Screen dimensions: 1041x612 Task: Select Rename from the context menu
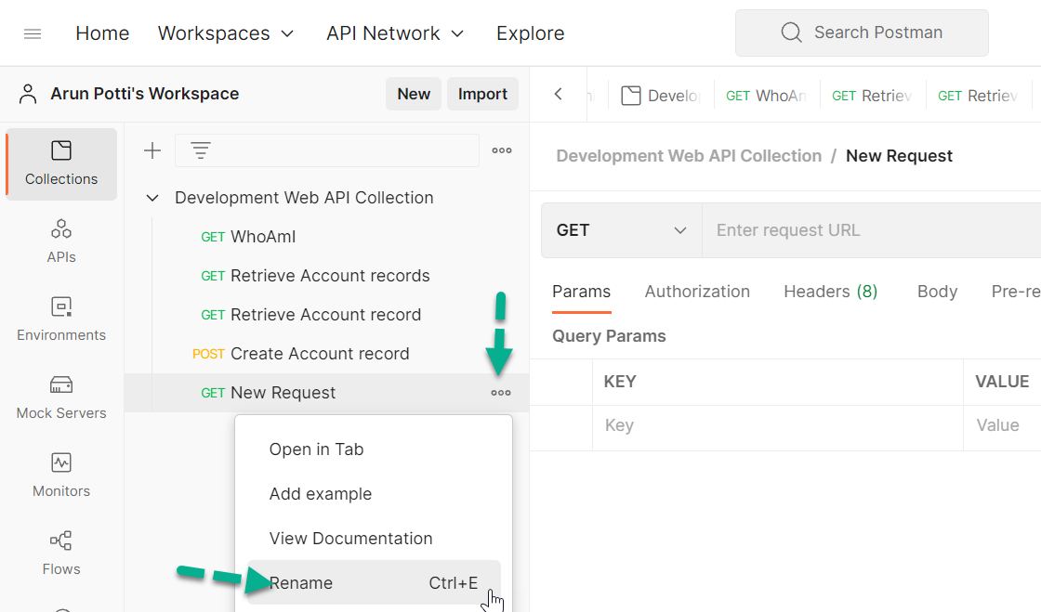pos(300,582)
